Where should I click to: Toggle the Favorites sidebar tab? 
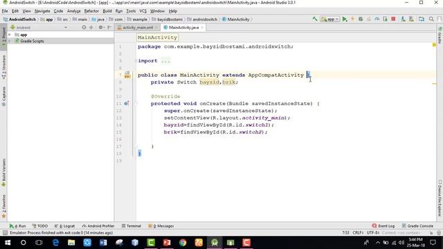pyautogui.click(x=3, y=206)
